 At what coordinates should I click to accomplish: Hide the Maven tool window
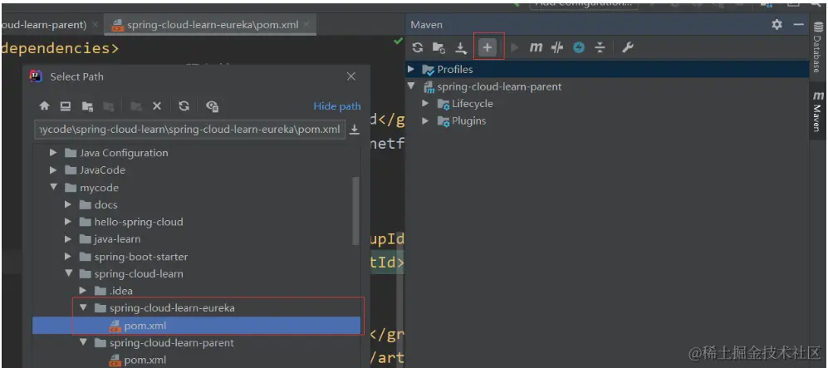pyautogui.click(x=798, y=24)
